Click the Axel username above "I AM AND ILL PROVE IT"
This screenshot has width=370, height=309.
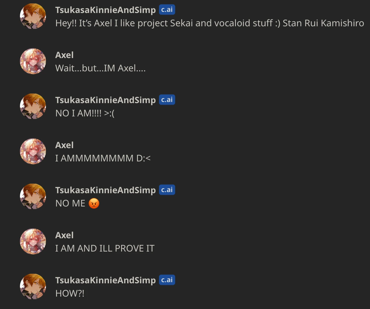coord(64,235)
